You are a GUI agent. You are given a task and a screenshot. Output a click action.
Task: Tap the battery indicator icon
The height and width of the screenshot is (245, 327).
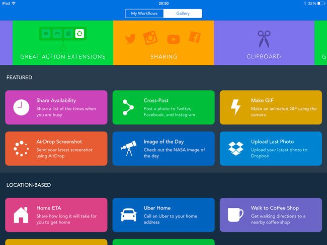(x=321, y=4)
